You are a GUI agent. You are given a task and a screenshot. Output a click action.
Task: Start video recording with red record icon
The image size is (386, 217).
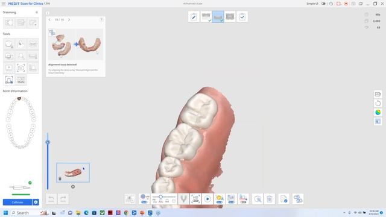346,4
